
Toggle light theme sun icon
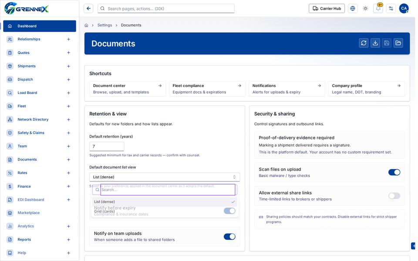pyautogui.click(x=365, y=9)
